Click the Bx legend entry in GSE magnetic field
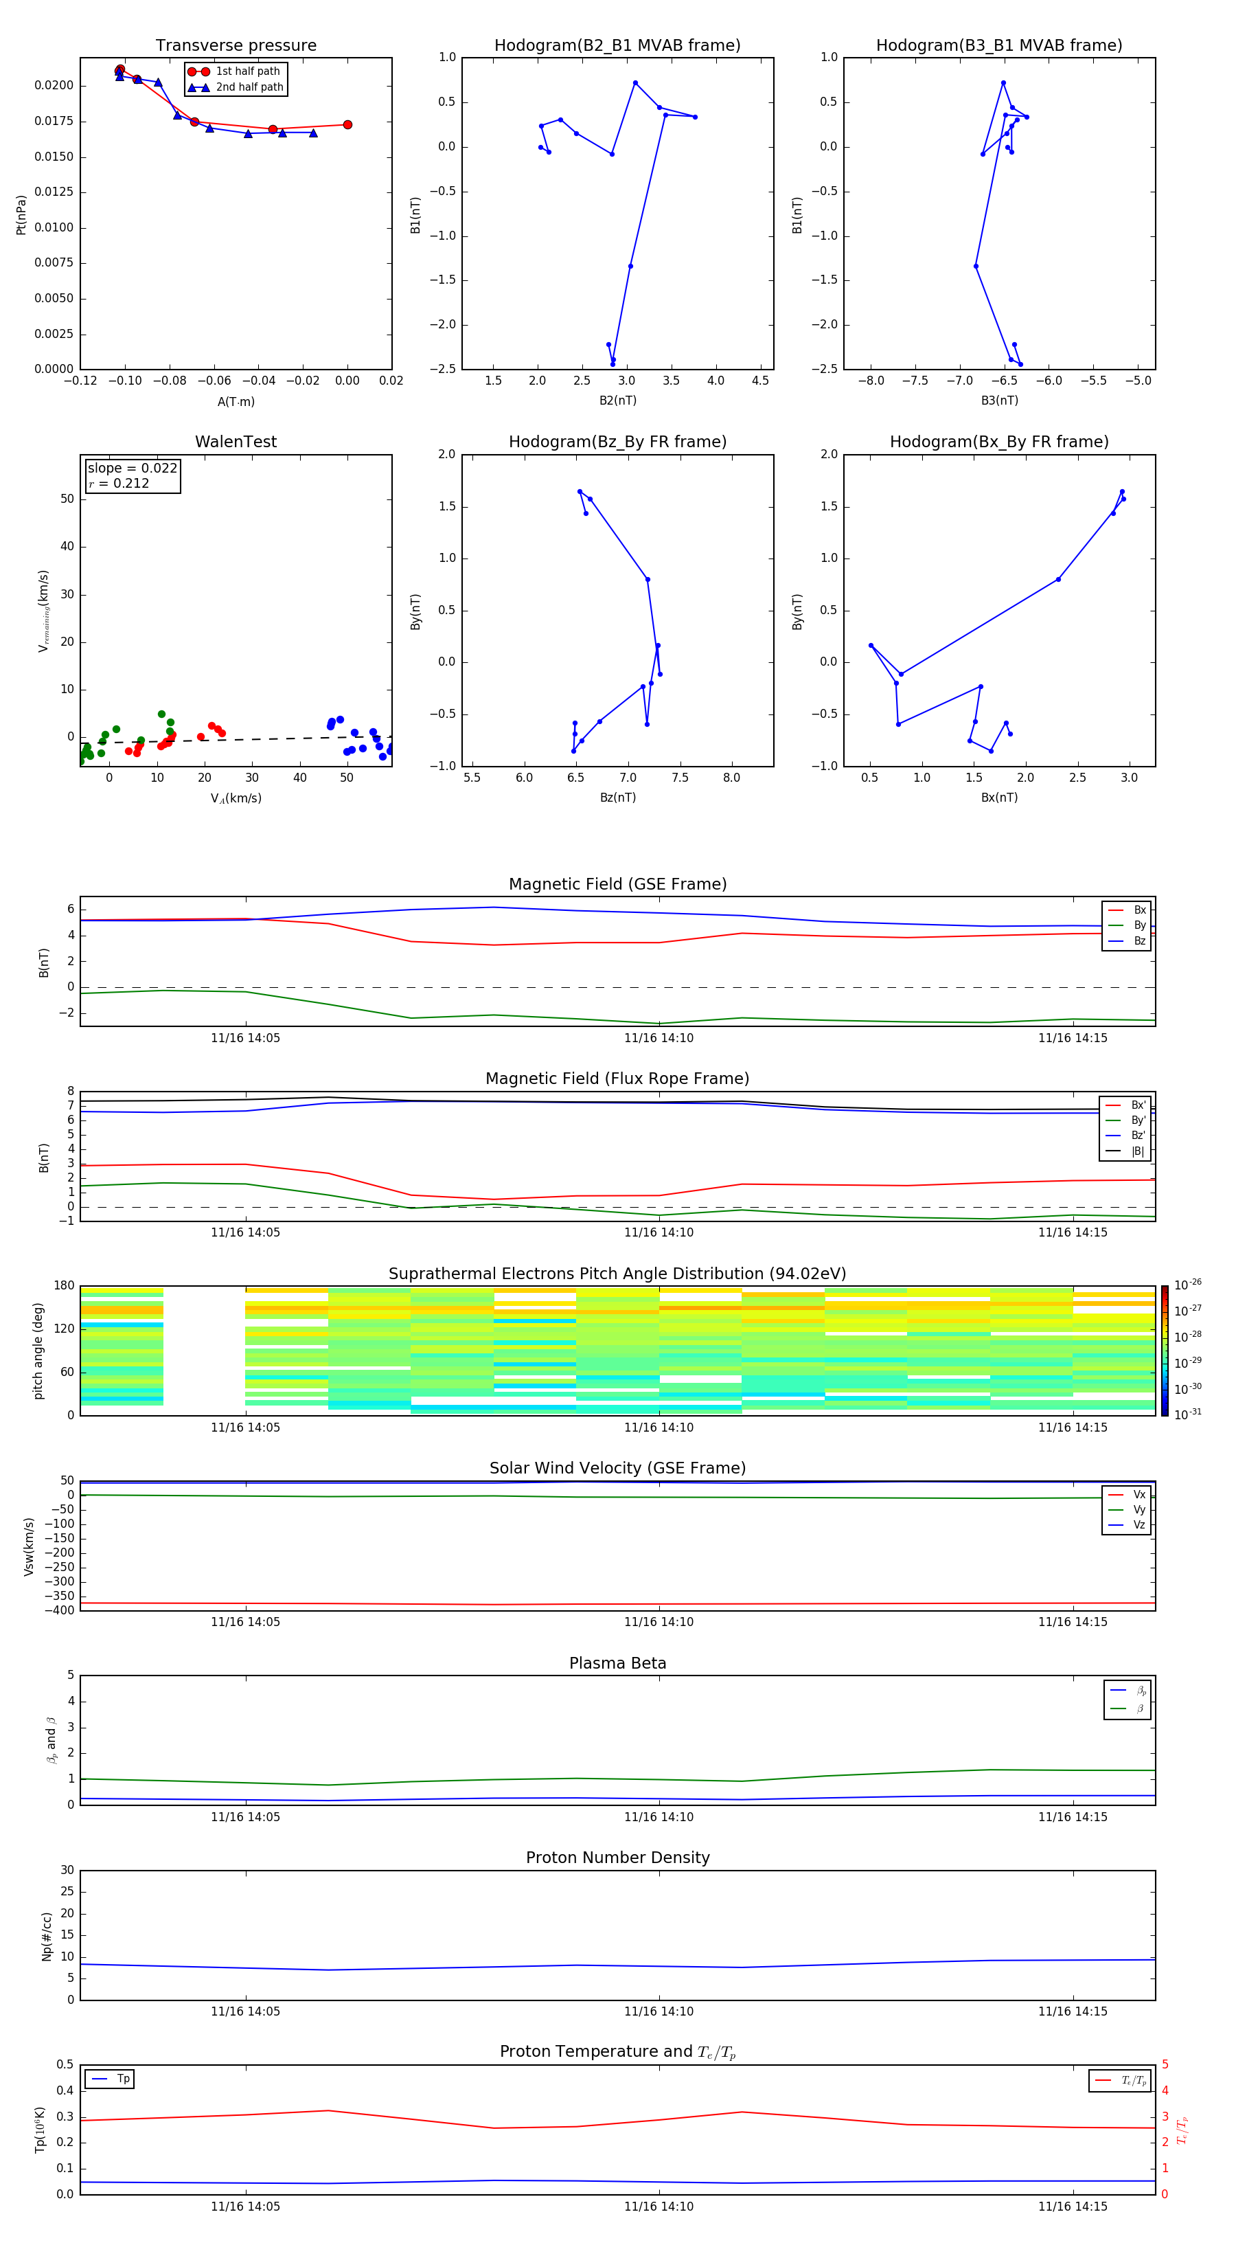Viewport: 1236px width, 2267px height. 1127,910
